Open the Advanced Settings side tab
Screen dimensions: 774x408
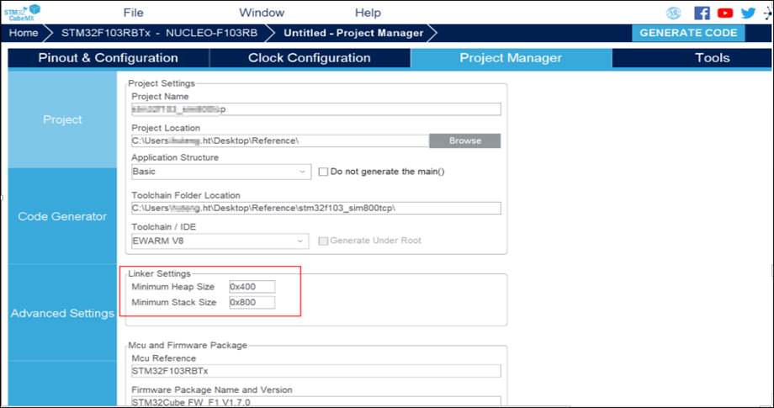pos(63,313)
